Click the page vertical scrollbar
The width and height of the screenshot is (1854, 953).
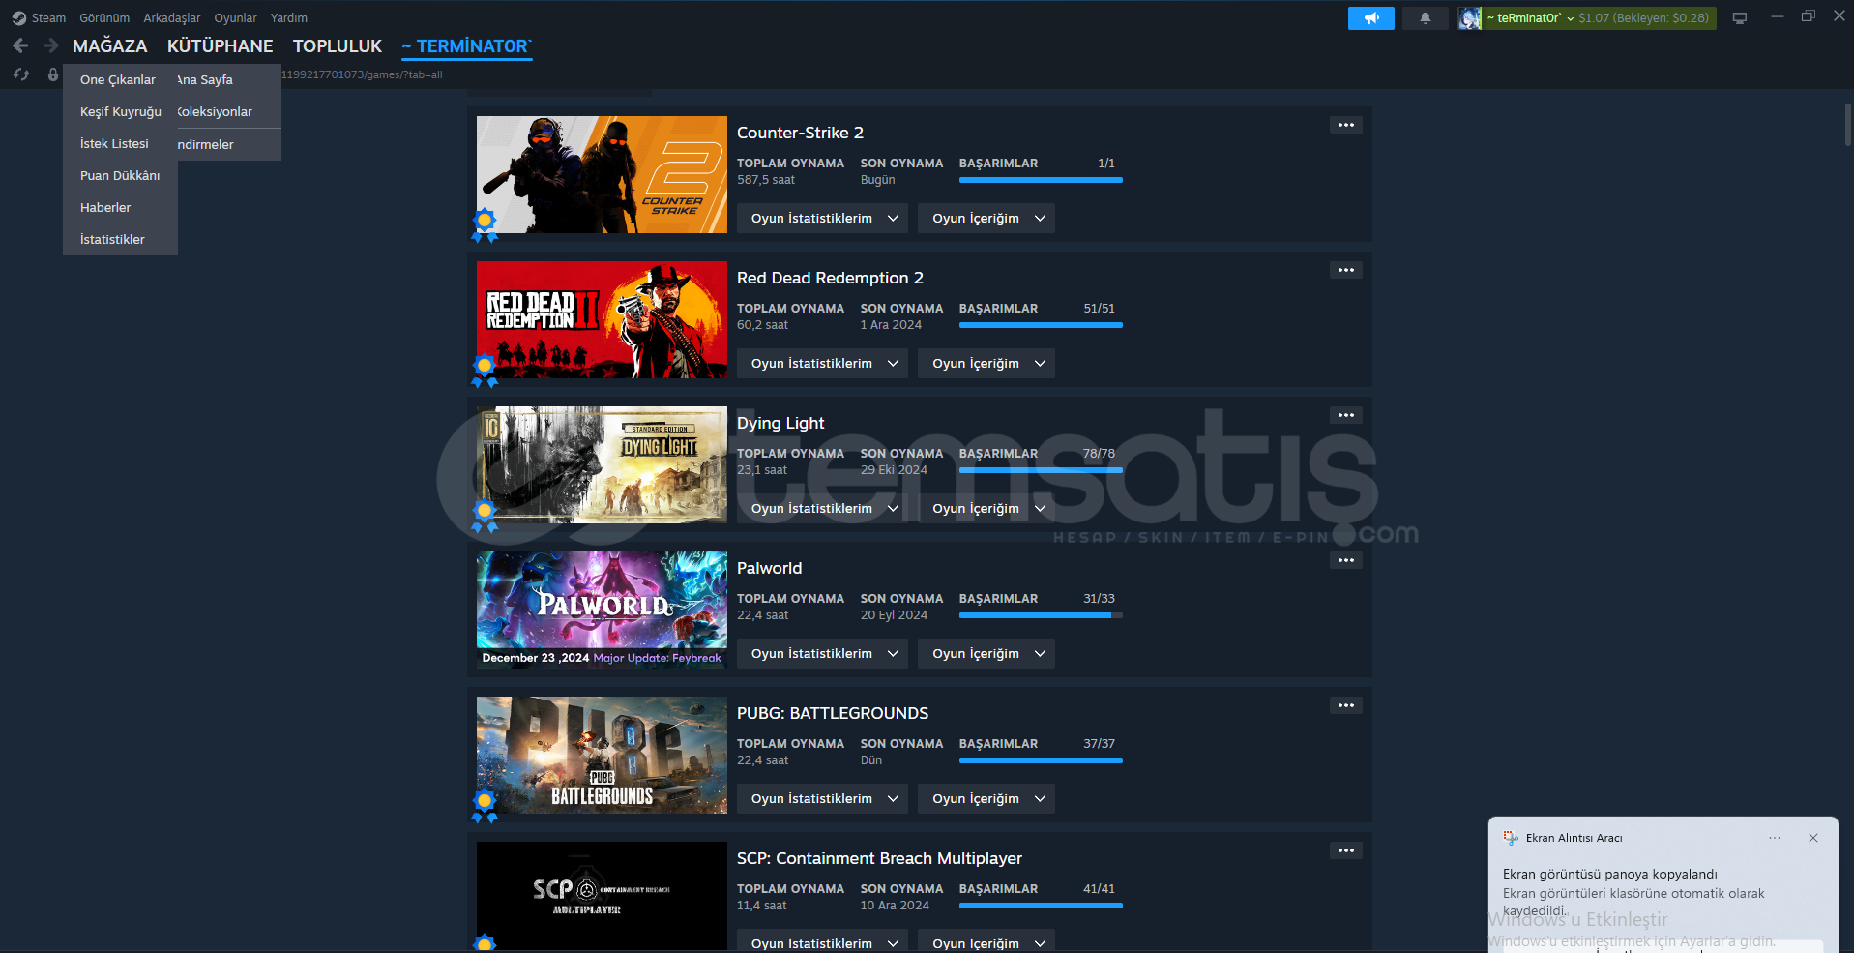click(1848, 126)
